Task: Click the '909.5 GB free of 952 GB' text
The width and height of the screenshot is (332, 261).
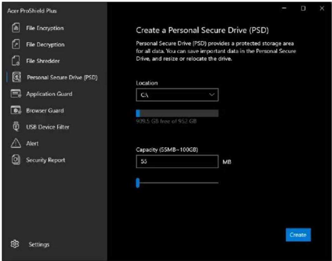Action: (166, 121)
